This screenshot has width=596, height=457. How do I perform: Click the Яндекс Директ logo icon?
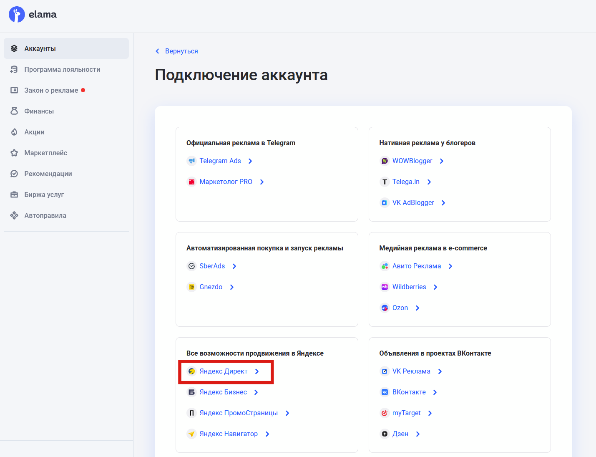191,371
